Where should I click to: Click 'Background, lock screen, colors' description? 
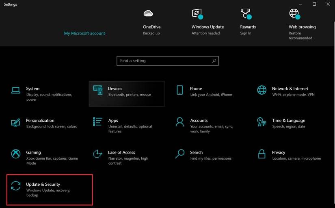pyautogui.click(x=52, y=126)
